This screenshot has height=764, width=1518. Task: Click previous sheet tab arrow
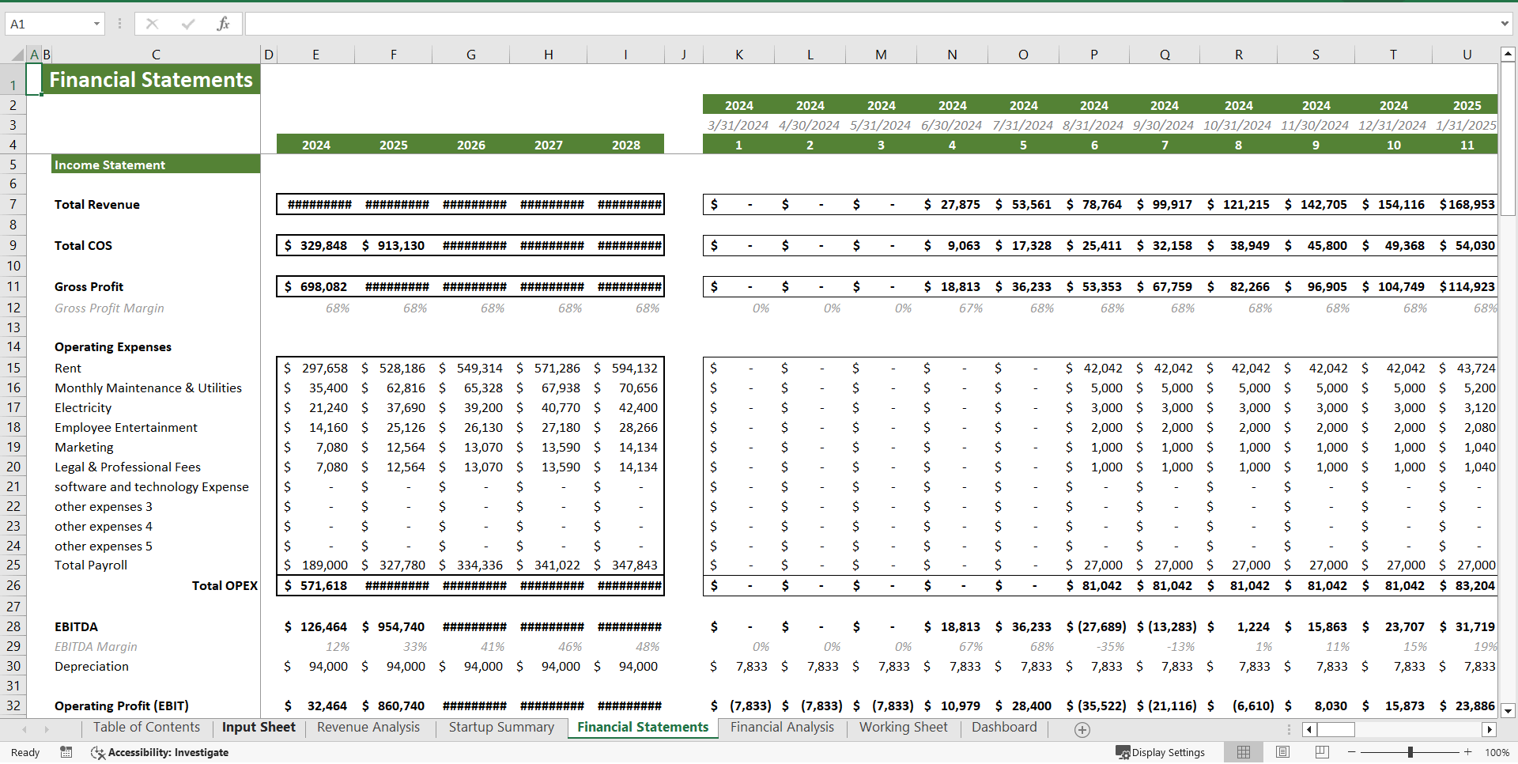tap(25, 729)
